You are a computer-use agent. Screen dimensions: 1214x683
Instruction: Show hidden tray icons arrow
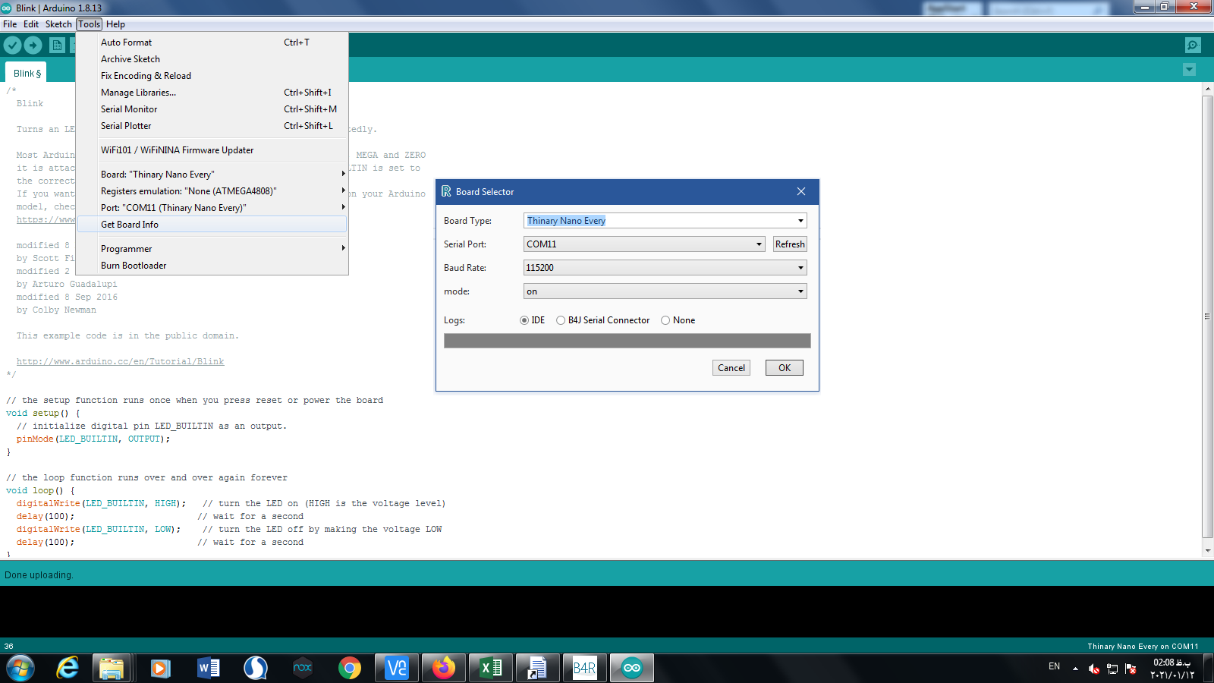tap(1075, 669)
